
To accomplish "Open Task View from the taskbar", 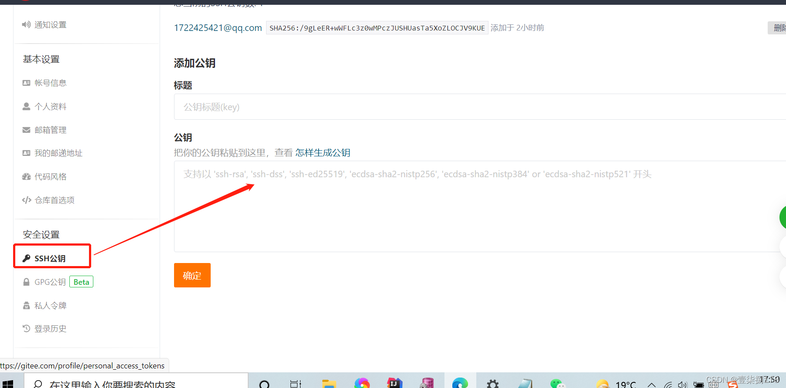I will click(x=296, y=384).
